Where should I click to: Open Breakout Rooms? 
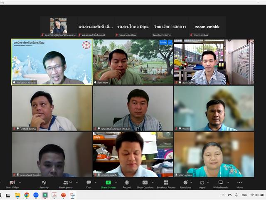click(x=166, y=184)
